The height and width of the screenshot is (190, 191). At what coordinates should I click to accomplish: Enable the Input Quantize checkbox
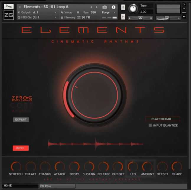click(150, 125)
